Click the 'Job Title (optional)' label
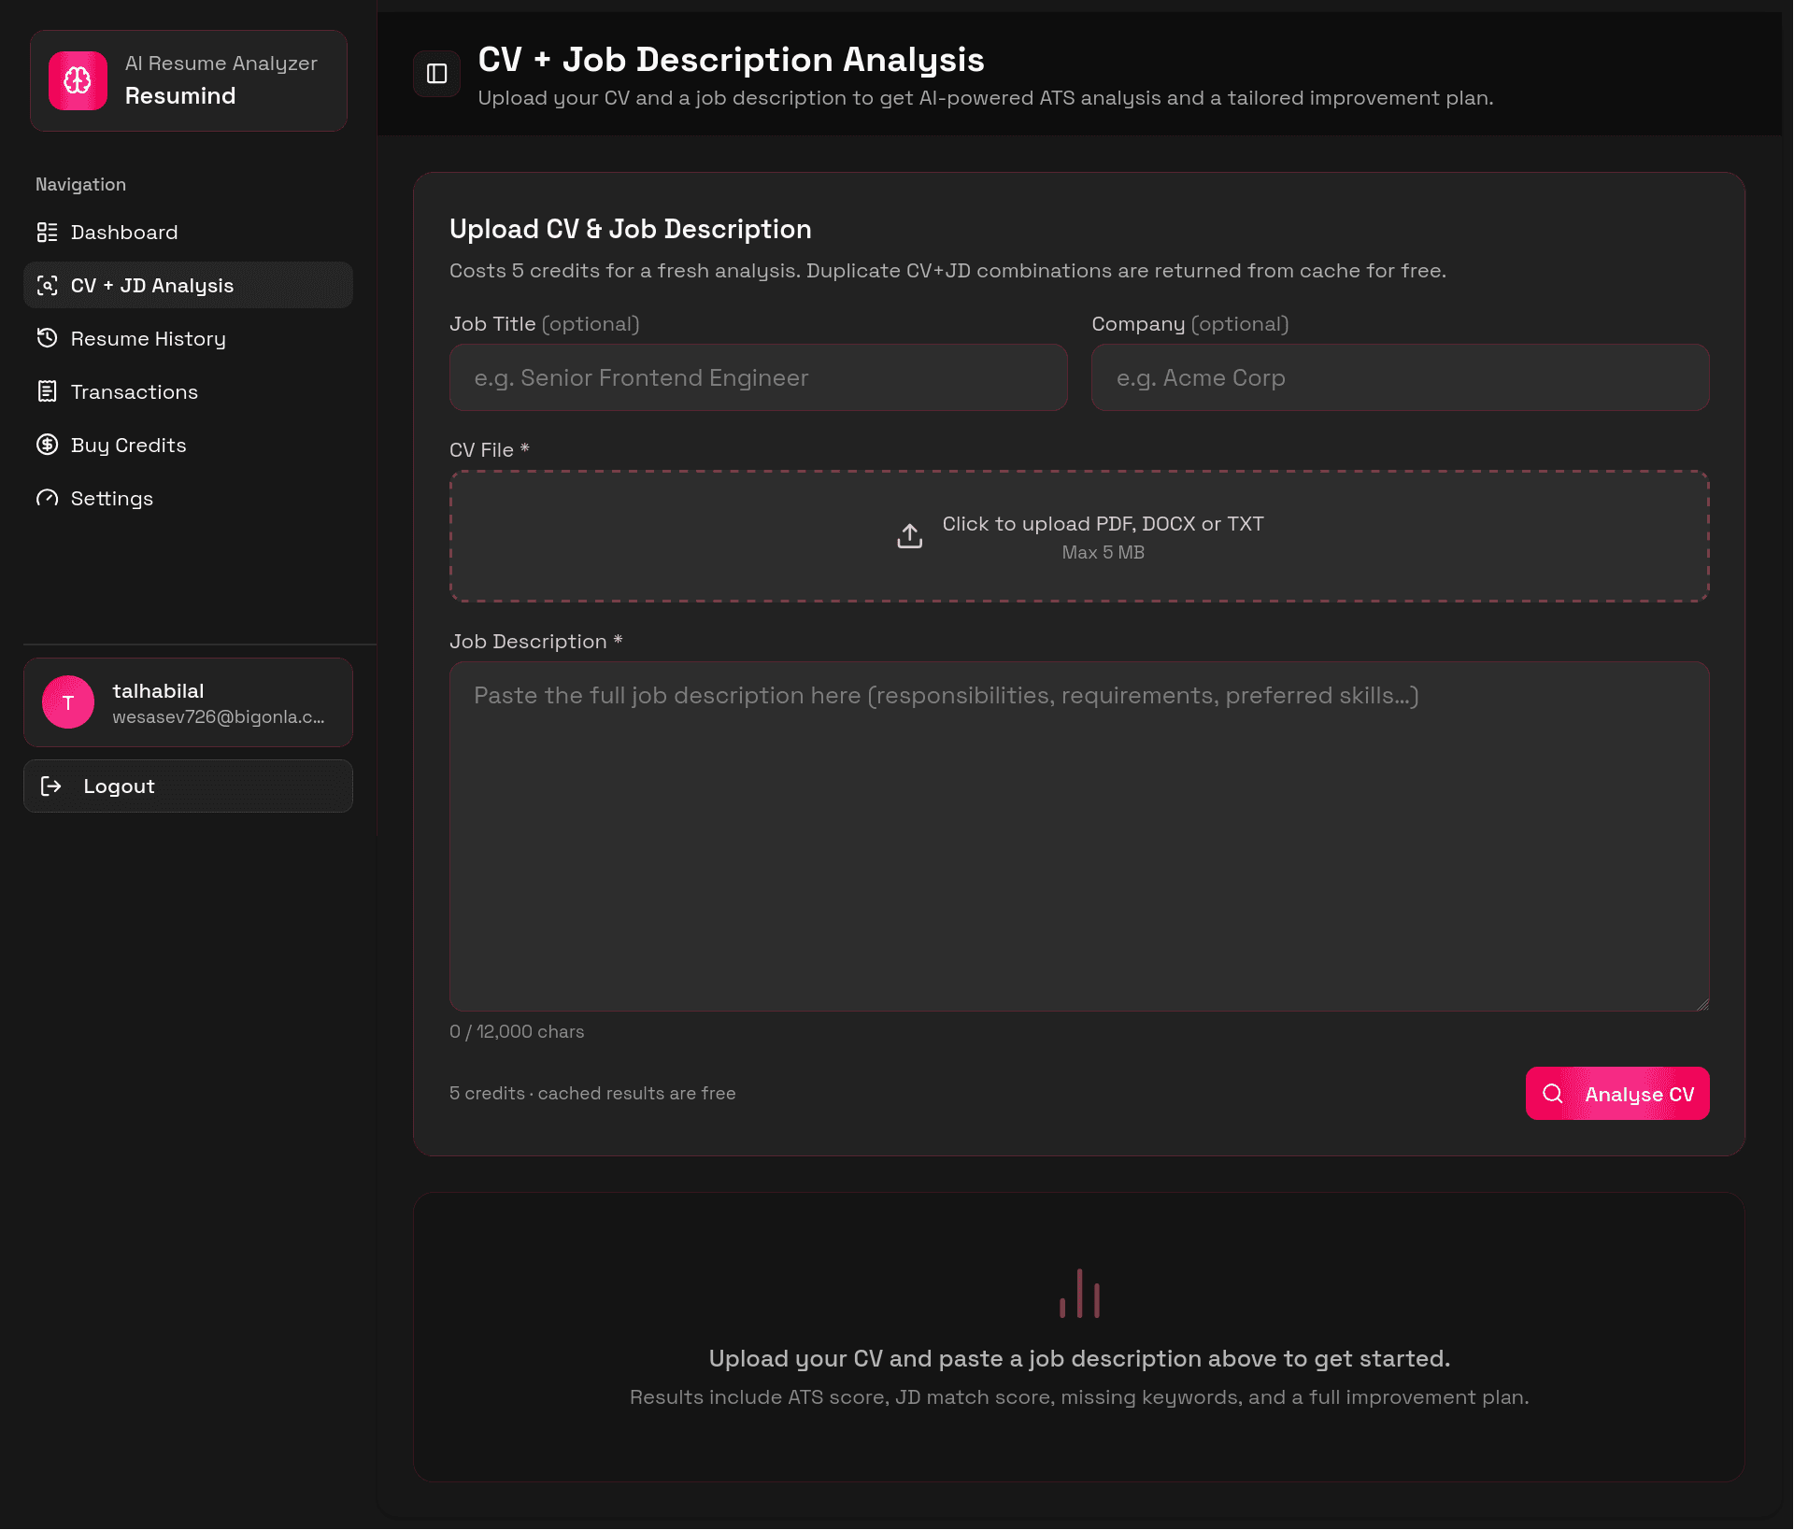 [545, 324]
